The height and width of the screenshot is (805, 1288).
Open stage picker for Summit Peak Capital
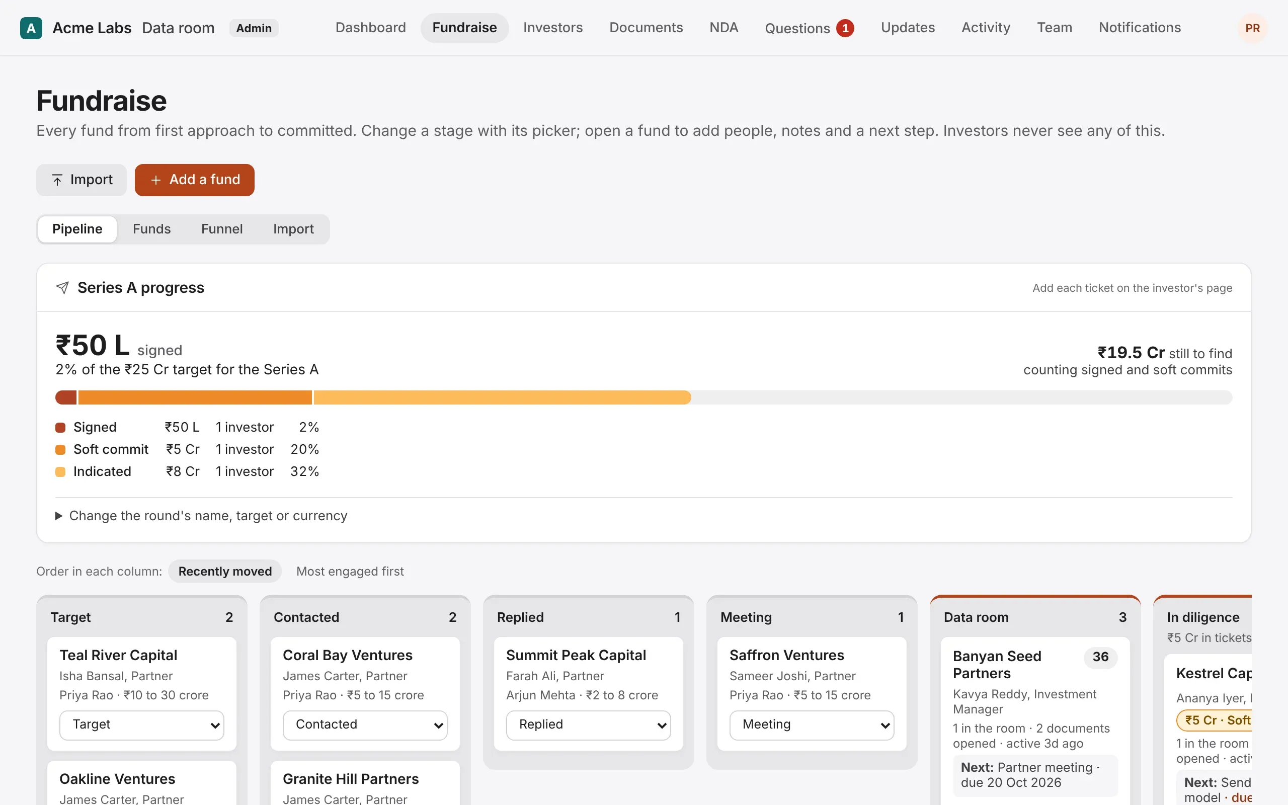[588, 725]
